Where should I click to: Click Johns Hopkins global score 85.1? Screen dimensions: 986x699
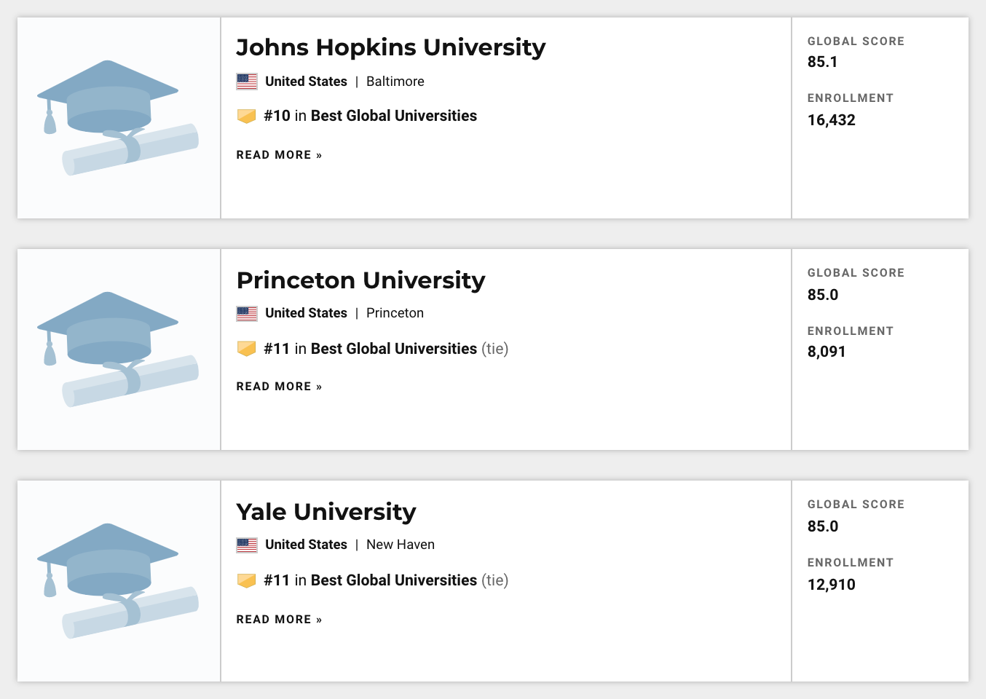click(822, 62)
